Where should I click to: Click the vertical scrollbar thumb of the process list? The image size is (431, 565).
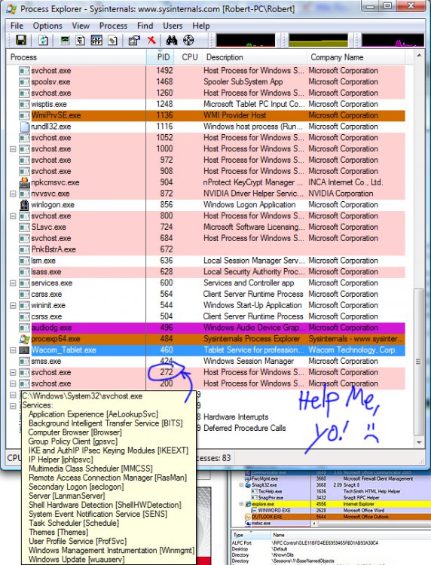418,362
